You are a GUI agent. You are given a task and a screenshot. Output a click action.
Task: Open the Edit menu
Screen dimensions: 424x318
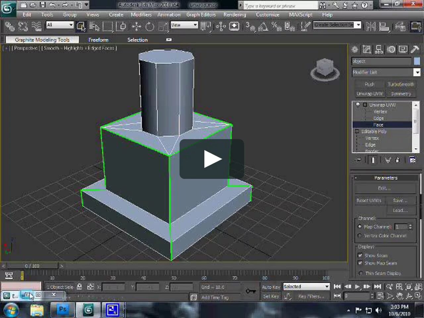pos(27,15)
